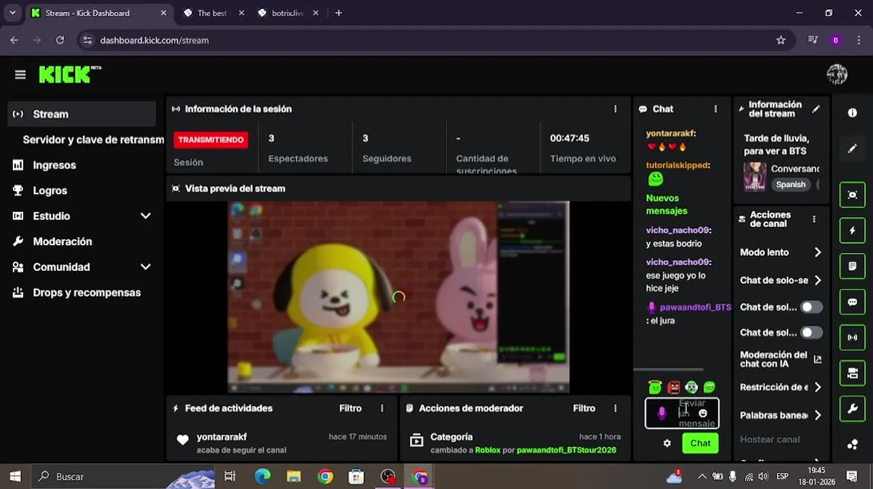The height and width of the screenshot is (489, 873).
Task: Open Microsoft Edge from the taskbar
Action: click(262, 477)
